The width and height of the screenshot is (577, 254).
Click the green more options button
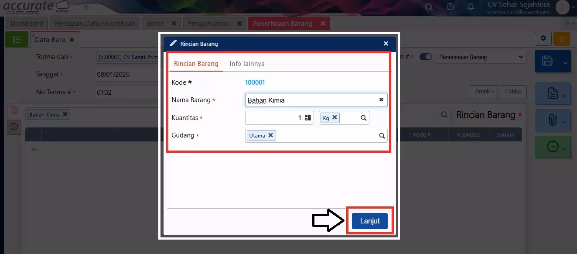[553, 147]
